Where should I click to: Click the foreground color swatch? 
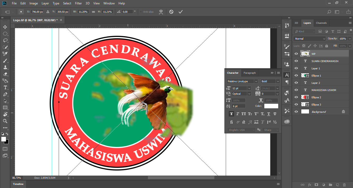pos(3,139)
